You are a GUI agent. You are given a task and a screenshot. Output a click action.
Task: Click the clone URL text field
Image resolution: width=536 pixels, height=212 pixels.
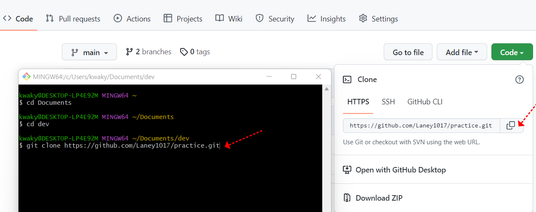click(x=421, y=125)
